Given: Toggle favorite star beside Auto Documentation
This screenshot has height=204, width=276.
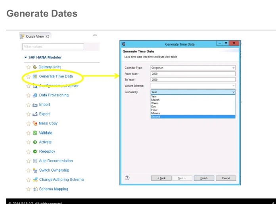Looking at the screenshot, I should coord(28,161).
